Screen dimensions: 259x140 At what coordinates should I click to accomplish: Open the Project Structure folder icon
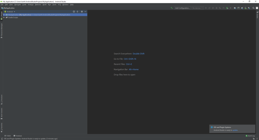(235, 8)
